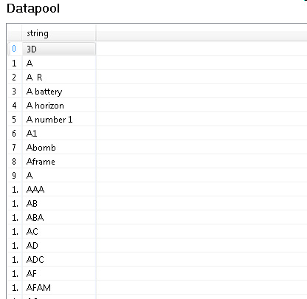Click row number 7 beside 'Abomb'
This screenshot has width=307, height=299.
[15, 148]
